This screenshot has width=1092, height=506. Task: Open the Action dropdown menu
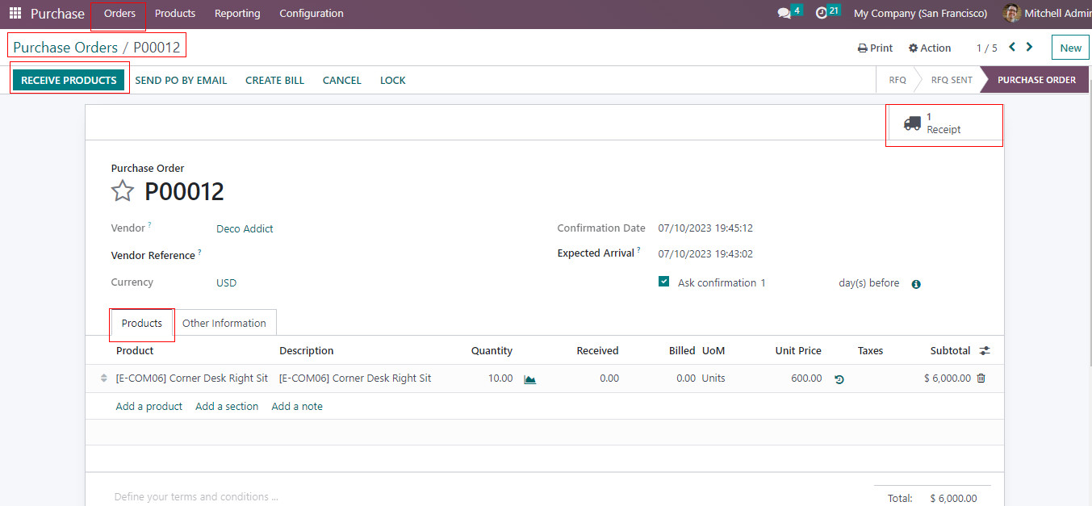[x=930, y=48]
